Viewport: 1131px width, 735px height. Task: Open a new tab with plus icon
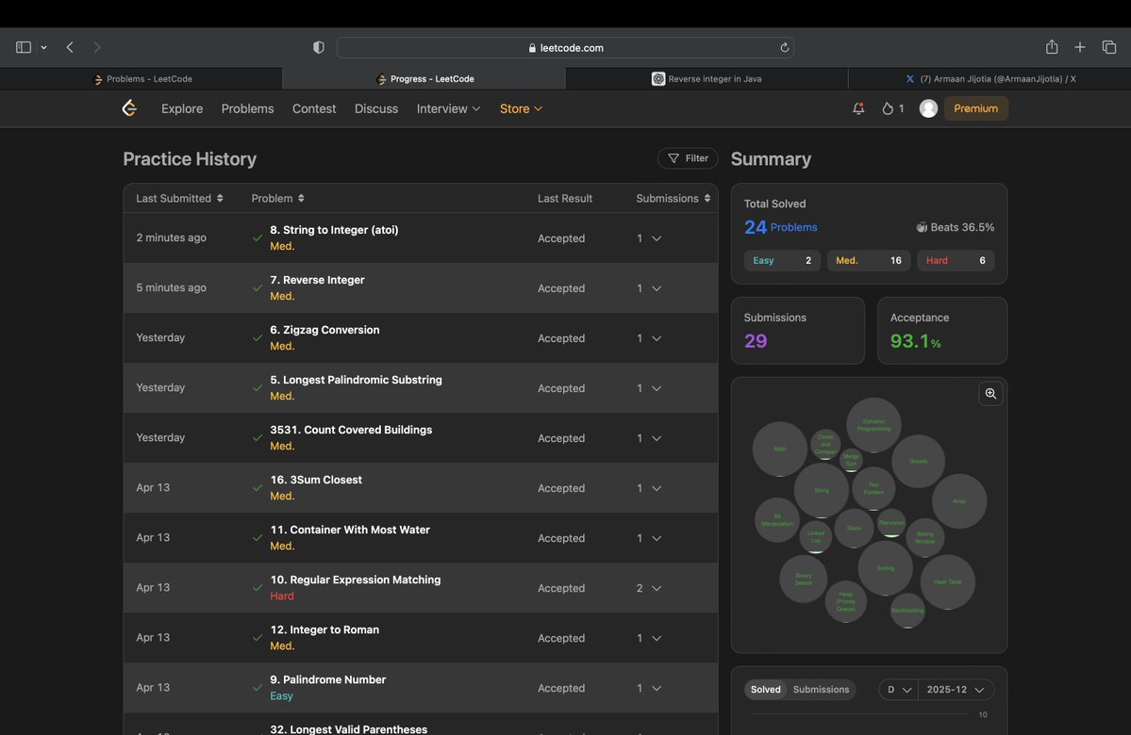1080,47
